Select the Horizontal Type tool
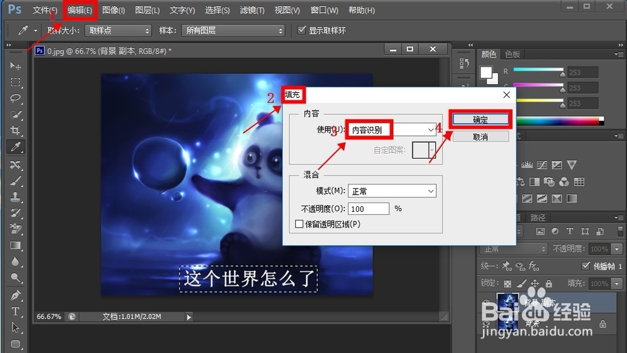 coord(16,312)
